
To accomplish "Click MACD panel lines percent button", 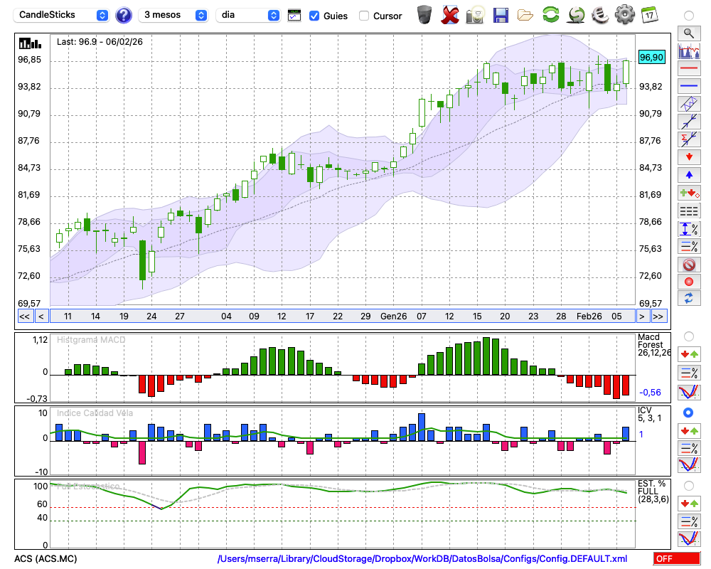I will [x=689, y=373].
